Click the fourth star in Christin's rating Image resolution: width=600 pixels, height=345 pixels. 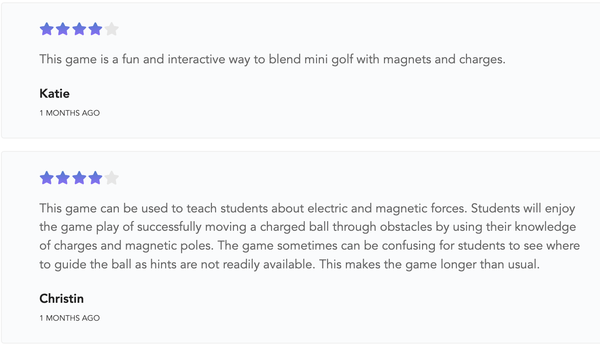tap(95, 178)
